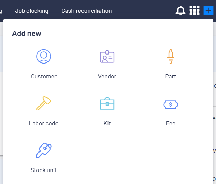Screen dimensions: 216x184
Task: Choose the Part spark plug icon
Action: tap(171, 56)
